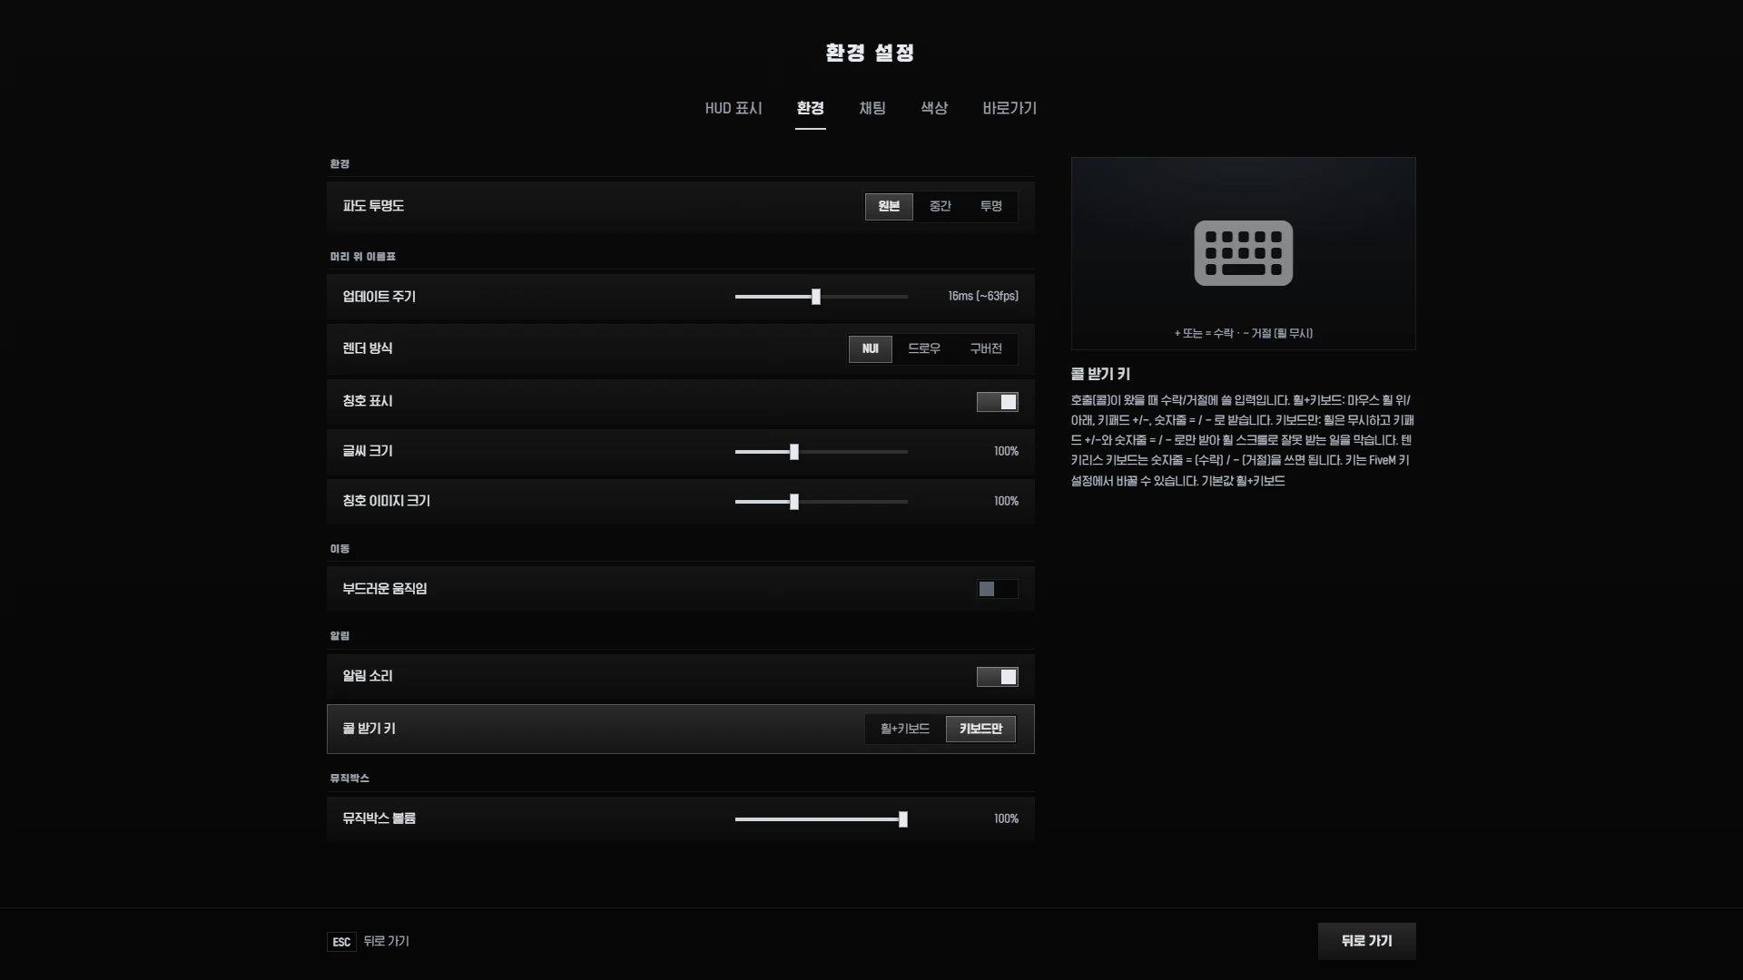Toggle the 알림 소리 switch
The image size is (1743, 980).
coord(997,677)
